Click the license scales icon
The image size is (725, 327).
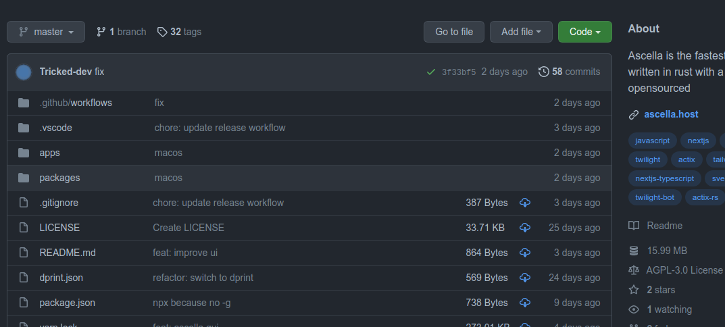(634, 270)
